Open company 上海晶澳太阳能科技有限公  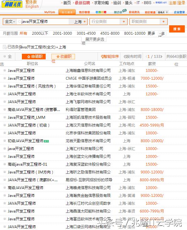pos(88,211)
